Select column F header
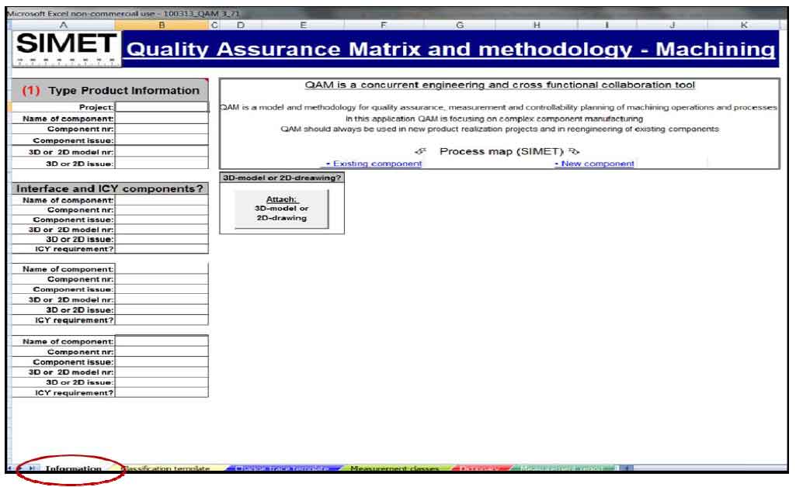Image resolution: width=796 pixels, height=487 pixels. [384, 25]
